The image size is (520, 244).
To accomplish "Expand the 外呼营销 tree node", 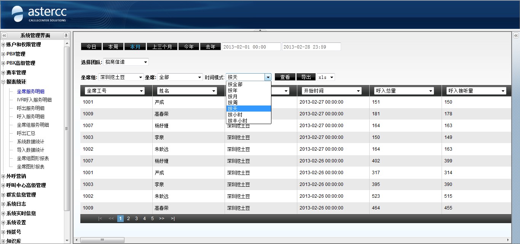I will point(3,176).
